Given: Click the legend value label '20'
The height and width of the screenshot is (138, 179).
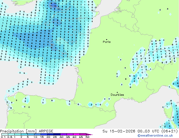Looking at the screenshot, I should [x=48, y=137].
